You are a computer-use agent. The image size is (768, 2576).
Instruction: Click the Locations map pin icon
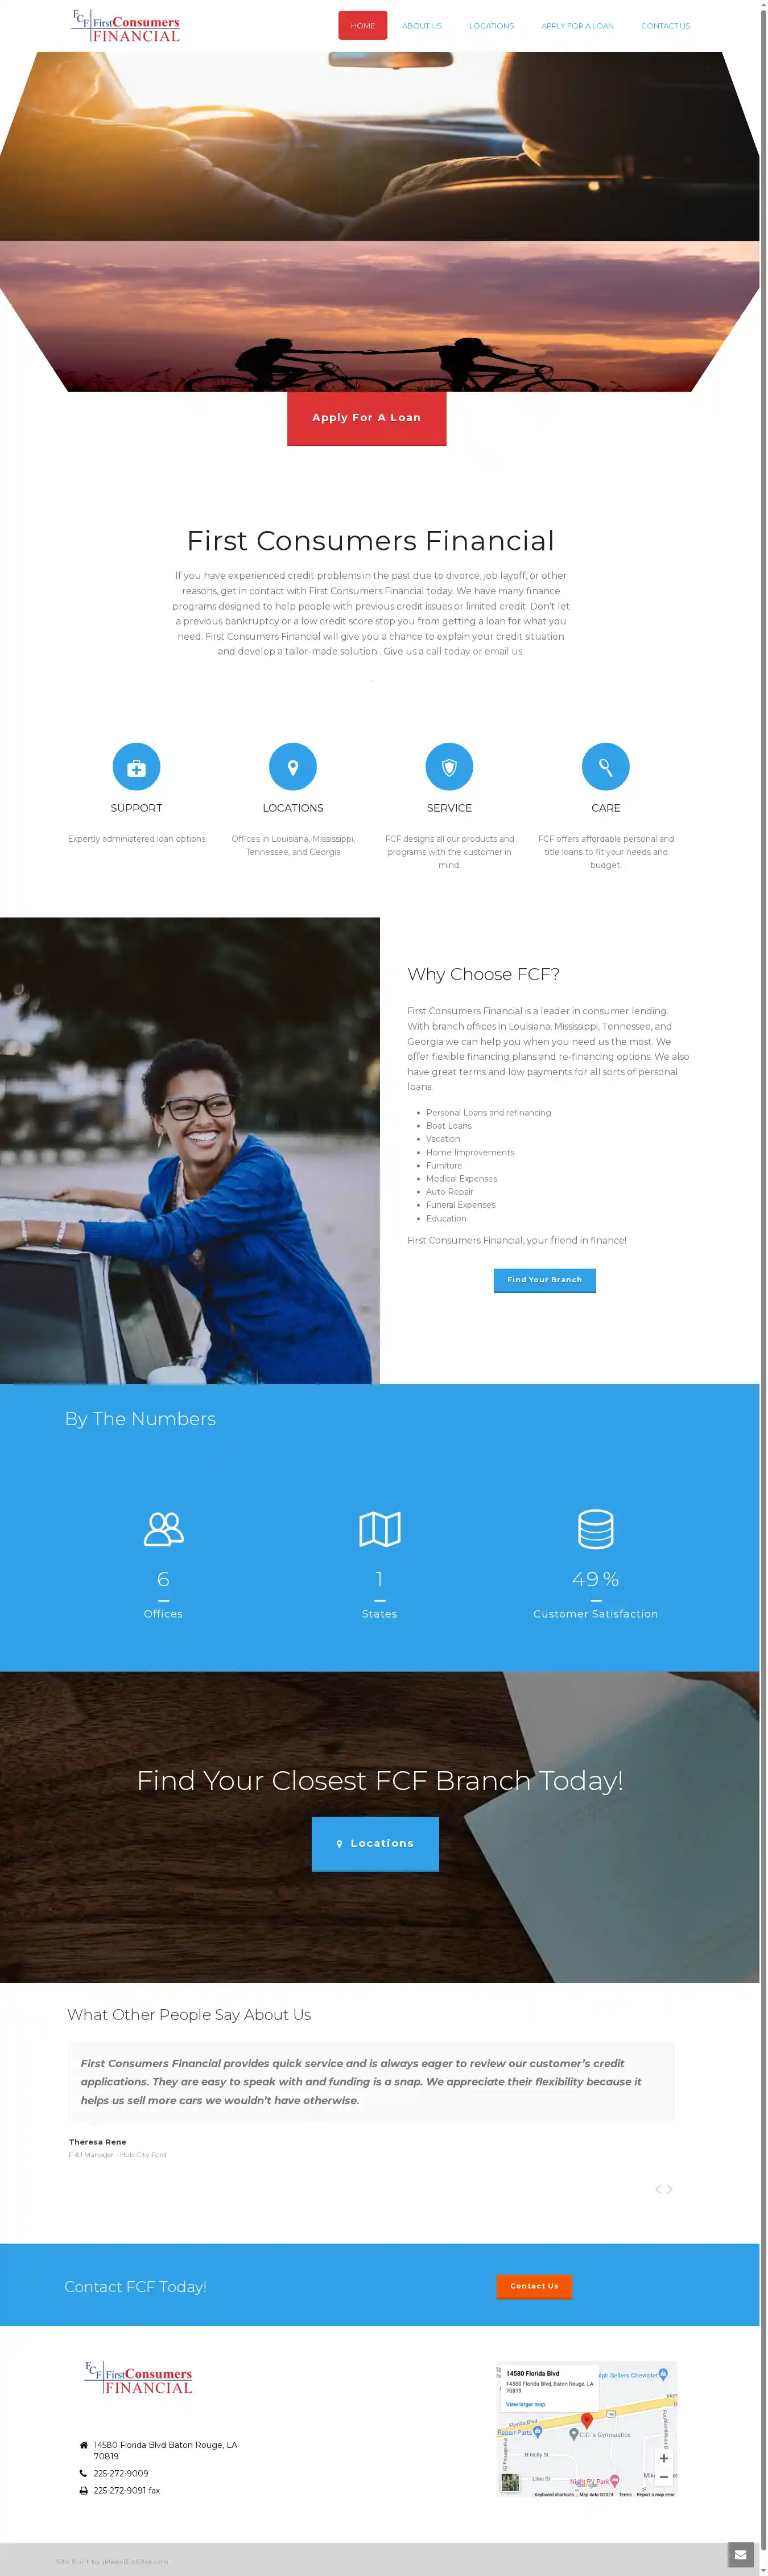[293, 767]
